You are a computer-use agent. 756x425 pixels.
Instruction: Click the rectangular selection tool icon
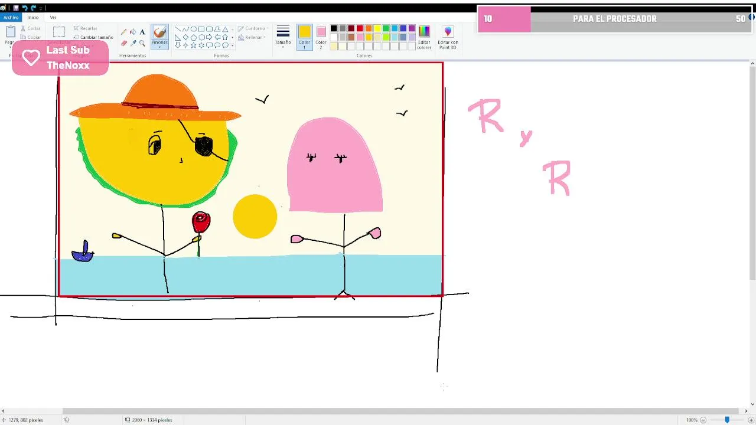click(59, 32)
